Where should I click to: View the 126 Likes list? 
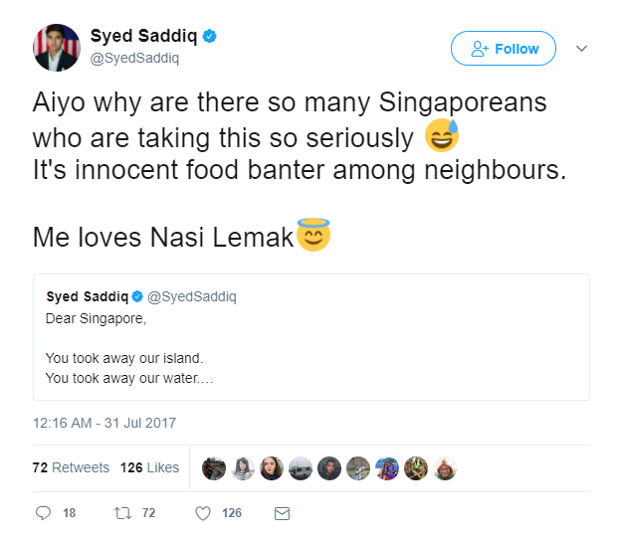click(149, 467)
